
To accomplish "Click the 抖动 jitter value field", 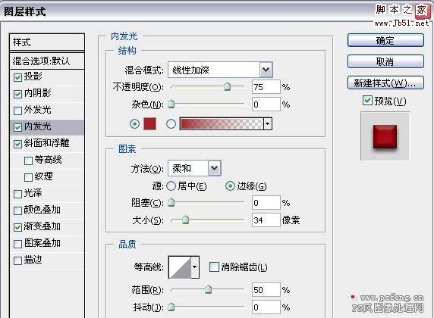I will point(266,307).
